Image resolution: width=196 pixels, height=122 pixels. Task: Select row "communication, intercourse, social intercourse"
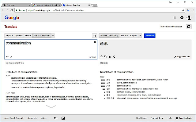[138, 89]
